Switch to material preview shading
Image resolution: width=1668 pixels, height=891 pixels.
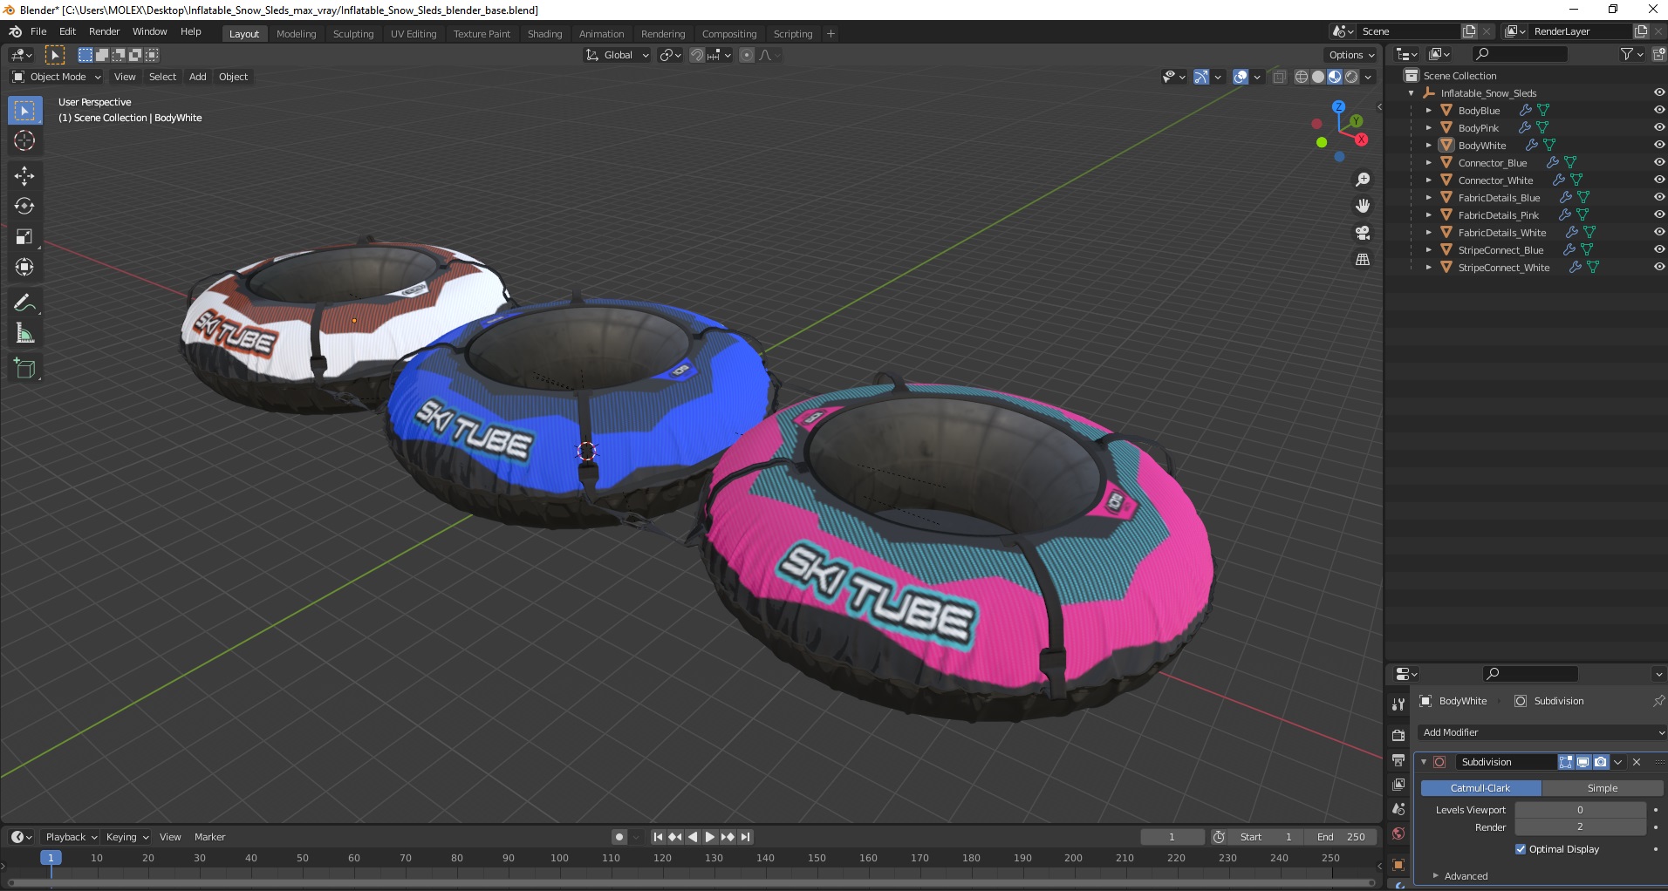click(x=1335, y=77)
